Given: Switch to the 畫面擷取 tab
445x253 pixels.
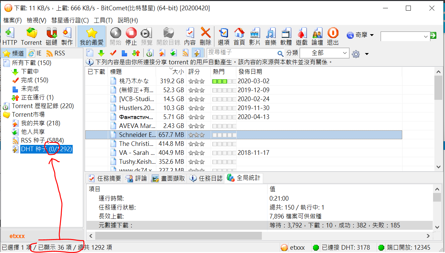Looking at the screenshot, I should click(168, 178).
